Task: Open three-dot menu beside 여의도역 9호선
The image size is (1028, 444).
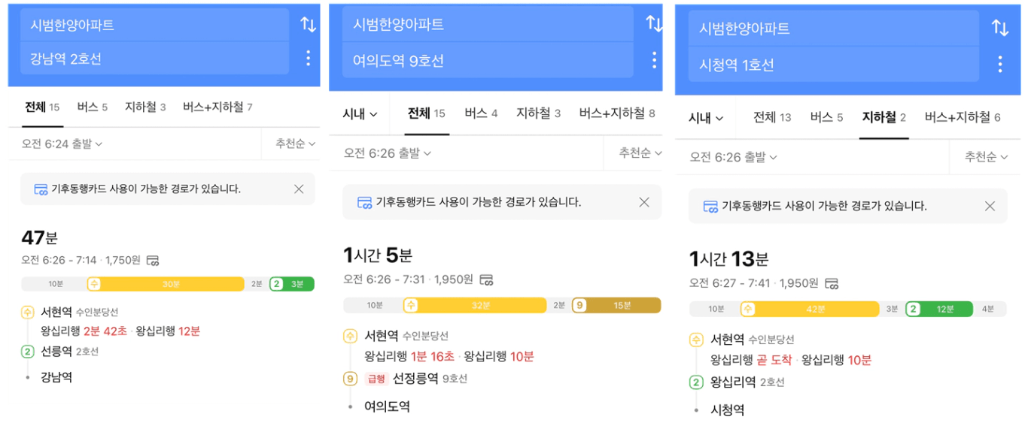Action: point(654,60)
